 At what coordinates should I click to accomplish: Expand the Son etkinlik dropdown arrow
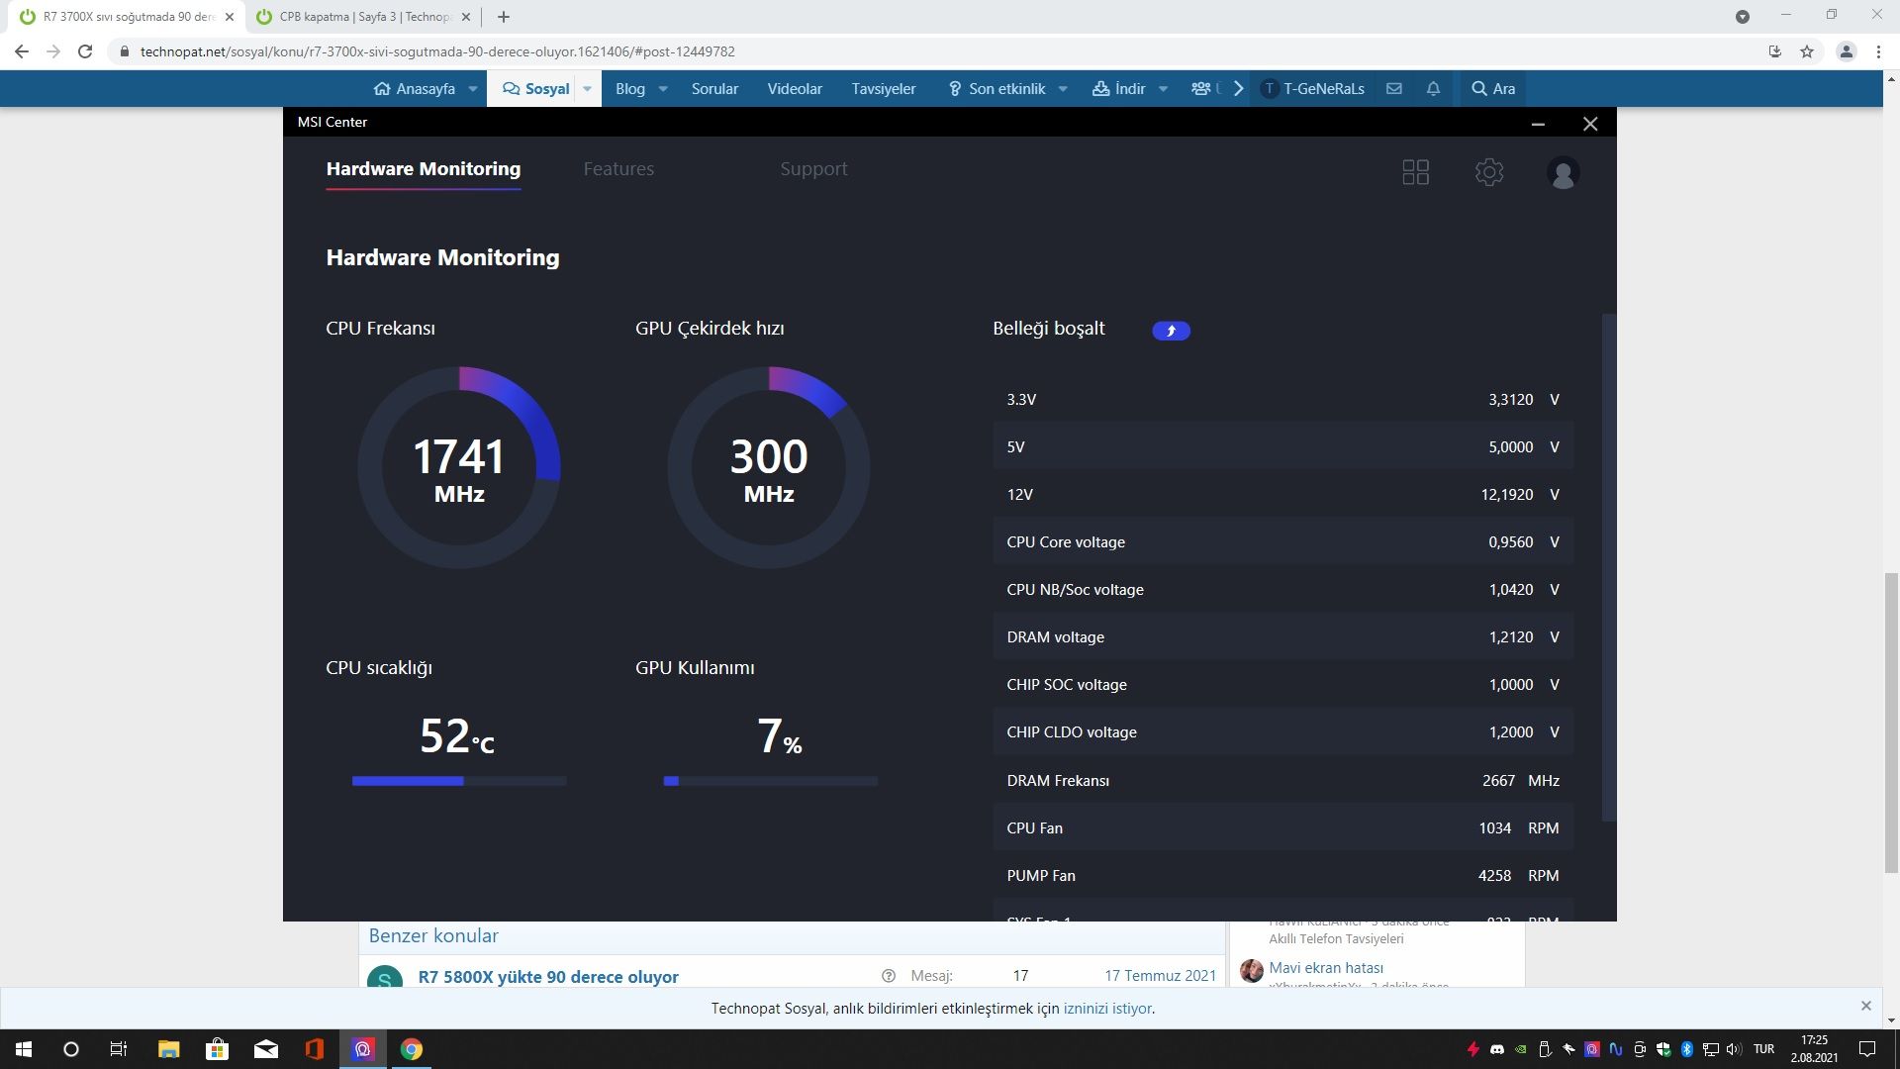[1063, 89]
